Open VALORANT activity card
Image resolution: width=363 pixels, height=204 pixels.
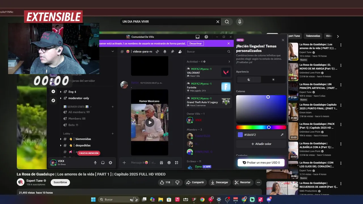tap(208, 72)
